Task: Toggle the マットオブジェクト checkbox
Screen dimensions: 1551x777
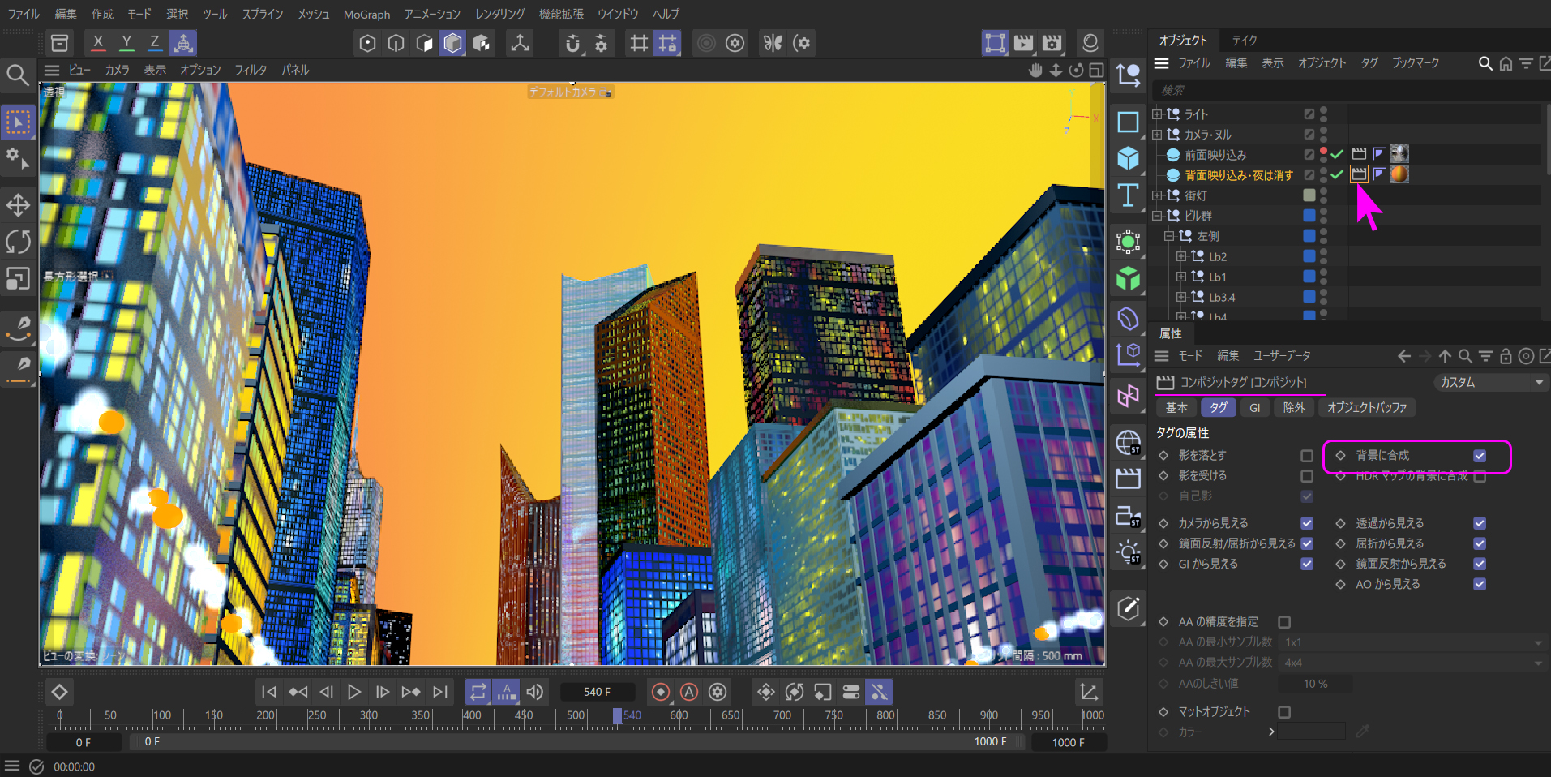Action: point(1284,712)
